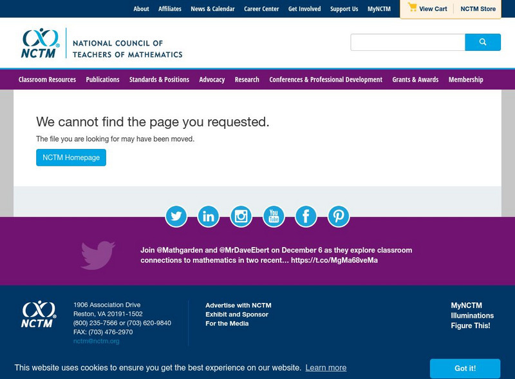Open cookie Learn more link
515x379 pixels.
(326, 368)
